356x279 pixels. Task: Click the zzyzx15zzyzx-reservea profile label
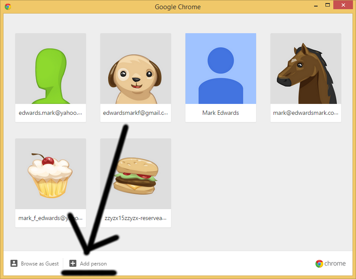tap(136, 218)
